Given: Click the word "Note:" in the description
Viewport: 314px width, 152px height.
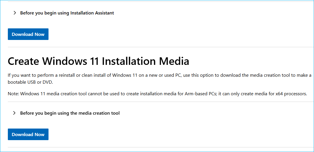Looking at the screenshot, I should pyautogui.click(x=13, y=94).
